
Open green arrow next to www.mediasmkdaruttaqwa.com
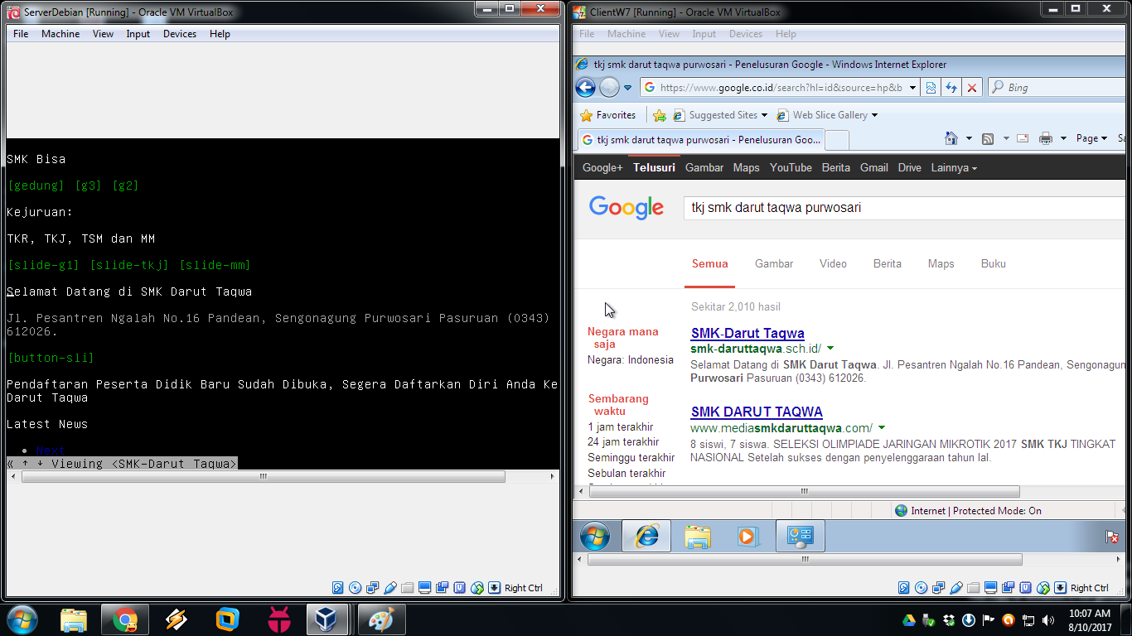[x=882, y=428]
